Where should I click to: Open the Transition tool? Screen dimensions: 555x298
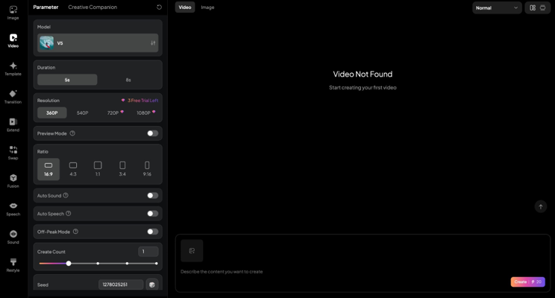coord(13,97)
